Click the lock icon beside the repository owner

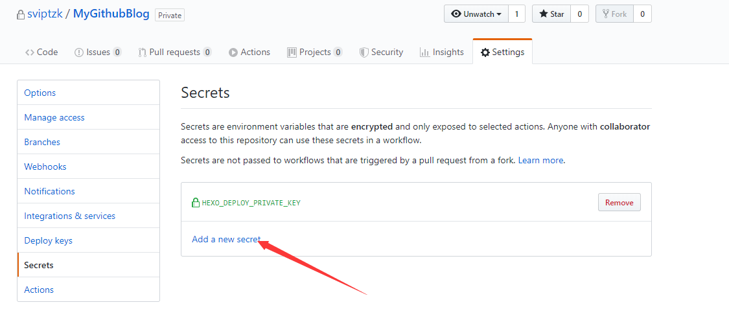[20, 14]
